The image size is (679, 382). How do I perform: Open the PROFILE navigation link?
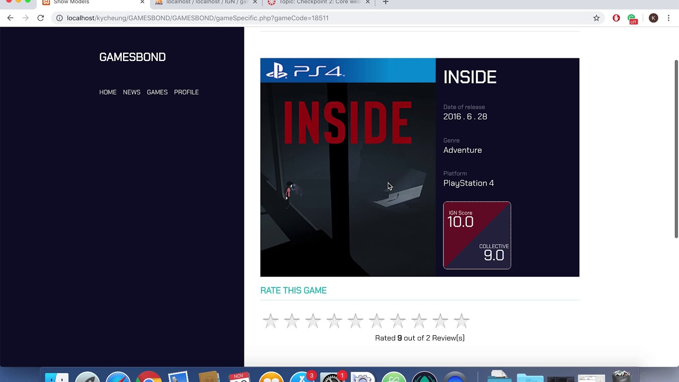(186, 92)
